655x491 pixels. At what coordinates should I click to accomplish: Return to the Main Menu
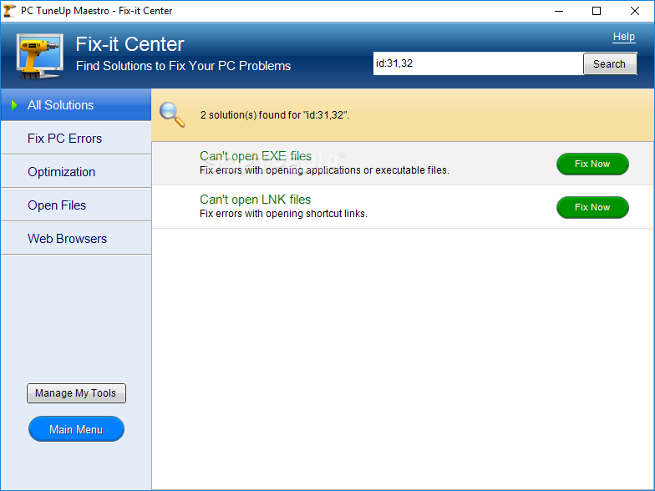[x=76, y=429]
